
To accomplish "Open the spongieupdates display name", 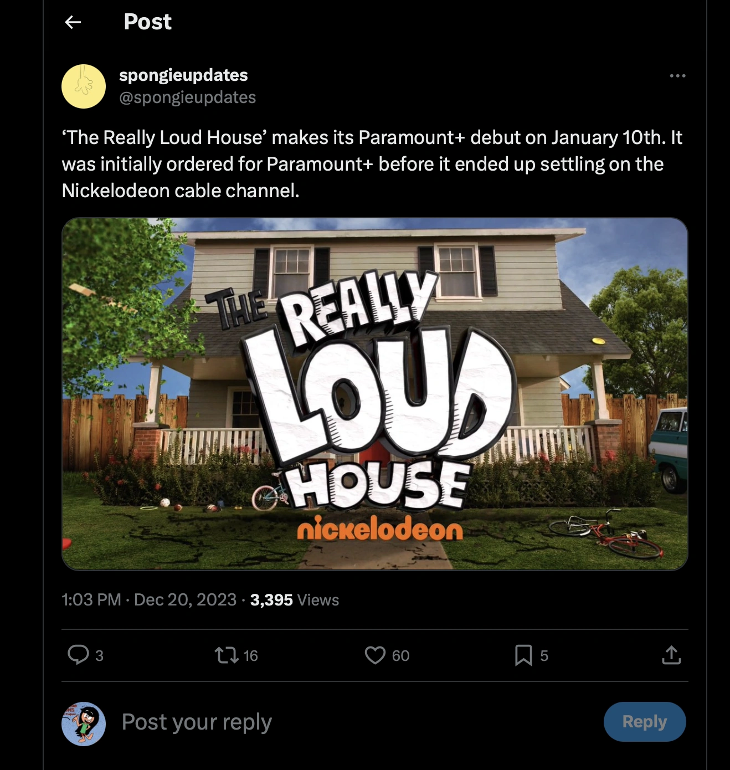I will 184,76.
